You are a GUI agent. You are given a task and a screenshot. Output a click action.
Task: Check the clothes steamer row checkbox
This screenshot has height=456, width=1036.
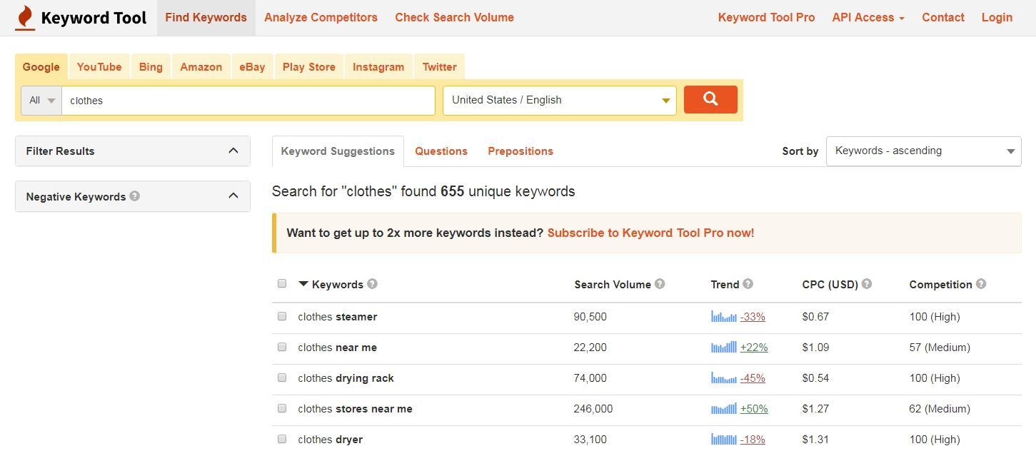click(282, 316)
